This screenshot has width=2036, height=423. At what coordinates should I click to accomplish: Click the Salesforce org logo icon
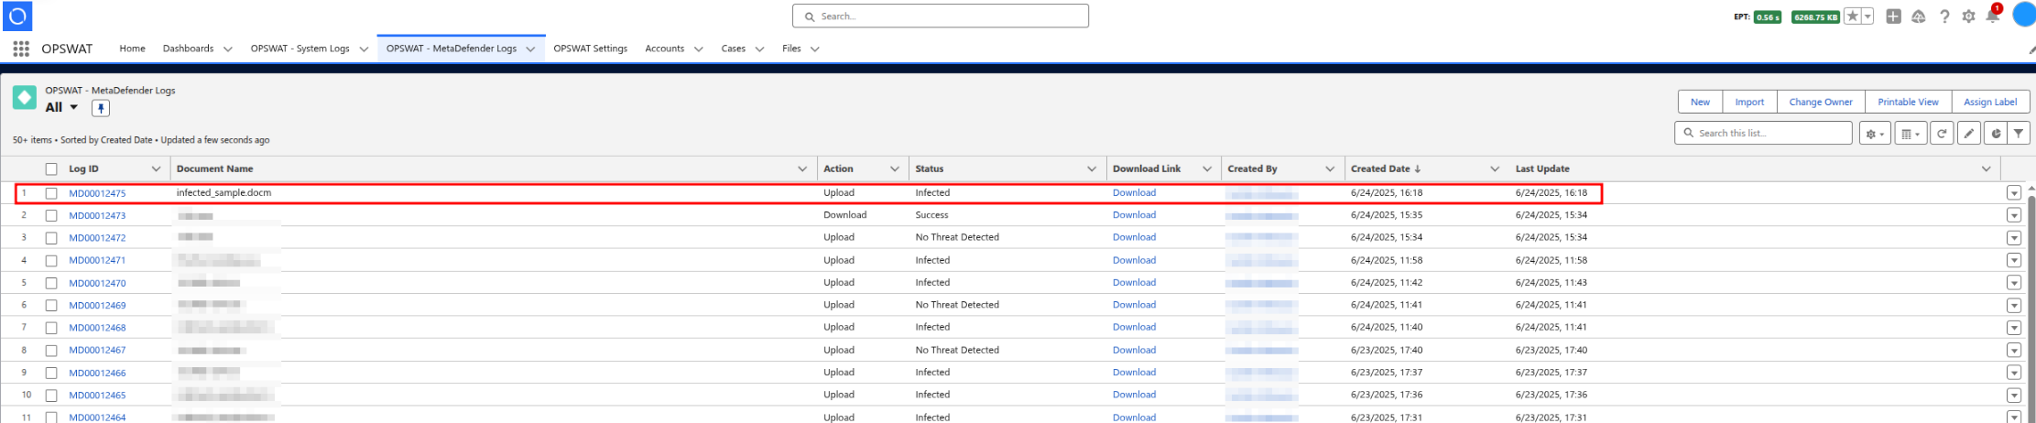click(x=17, y=16)
